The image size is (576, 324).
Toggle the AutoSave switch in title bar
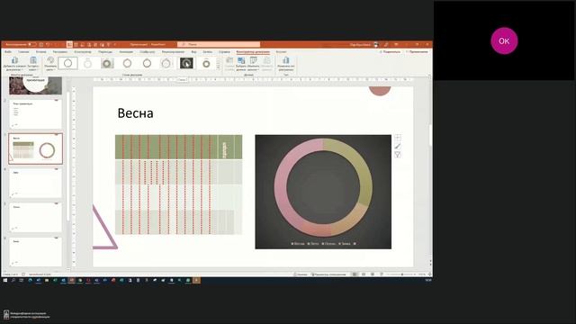click(32, 44)
